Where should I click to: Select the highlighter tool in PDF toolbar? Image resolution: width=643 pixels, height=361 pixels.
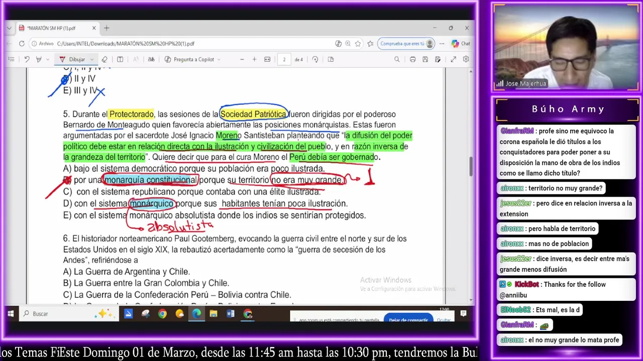click(x=39, y=59)
